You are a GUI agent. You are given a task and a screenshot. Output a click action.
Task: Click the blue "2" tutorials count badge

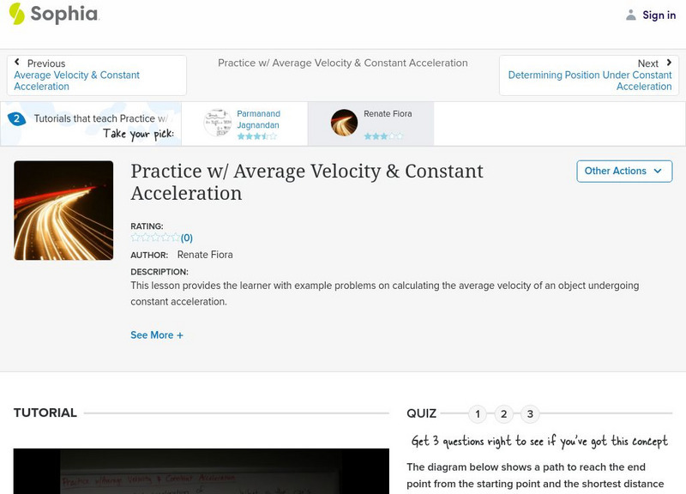pyautogui.click(x=19, y=118)
